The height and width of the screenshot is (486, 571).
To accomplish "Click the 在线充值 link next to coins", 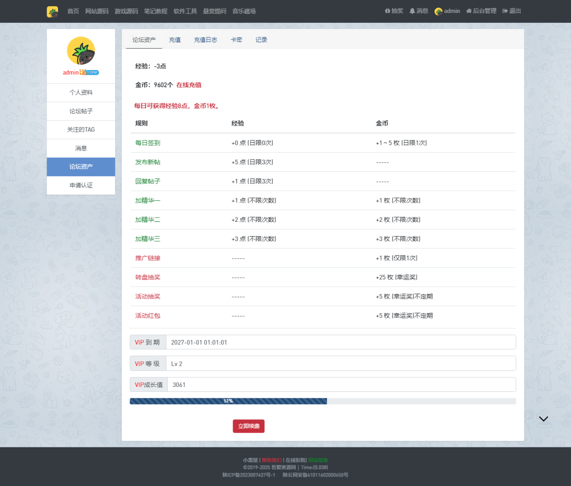I will 189,85.
